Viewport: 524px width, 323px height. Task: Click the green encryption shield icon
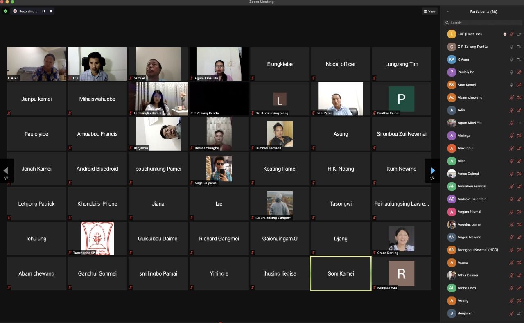point(5,11)
